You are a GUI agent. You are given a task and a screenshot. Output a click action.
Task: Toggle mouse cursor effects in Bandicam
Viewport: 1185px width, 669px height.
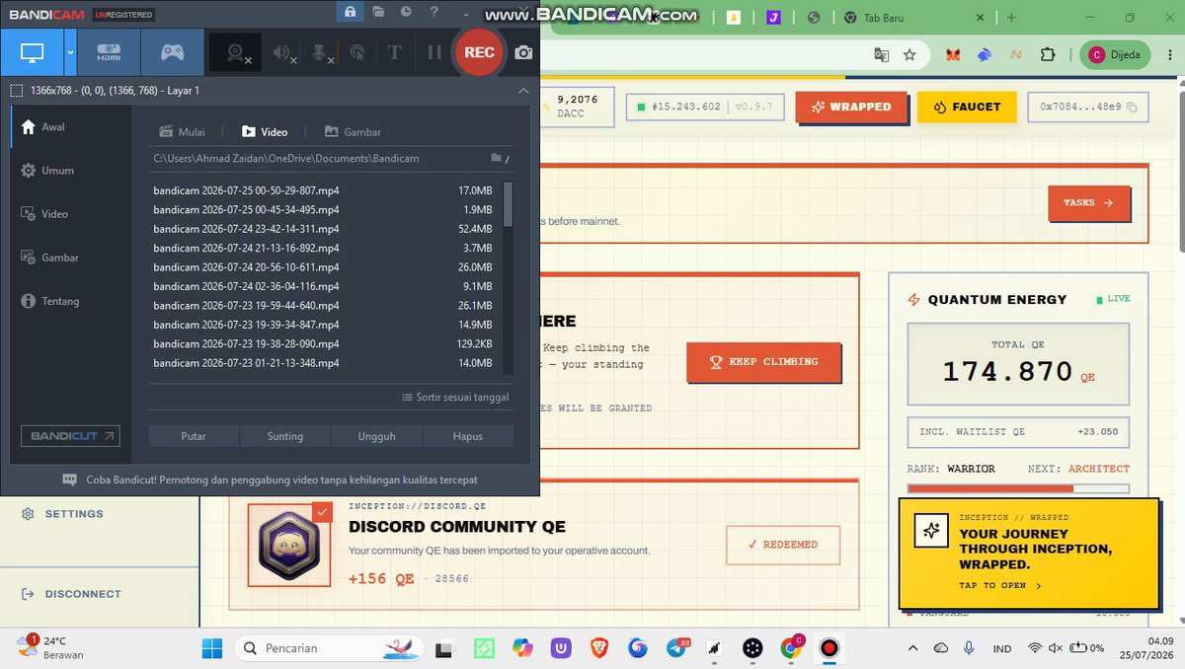[357, 53]
